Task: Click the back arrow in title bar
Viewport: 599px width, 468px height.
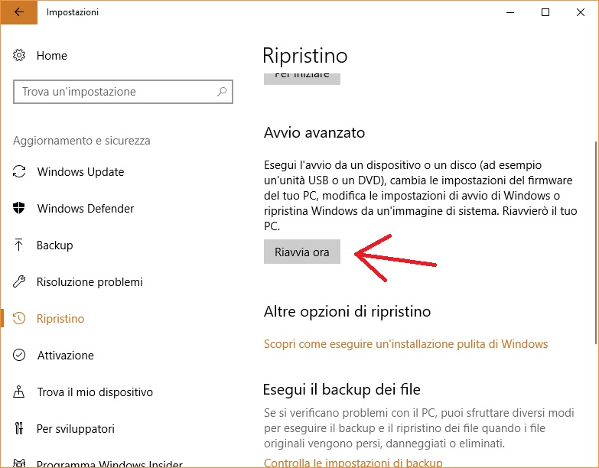Action: [x=18, y=11]
